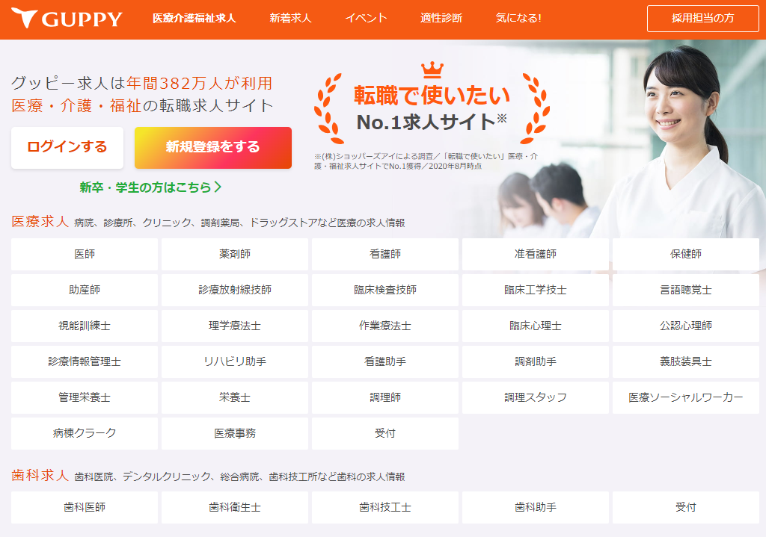
Task: Select 看護師 job category
Action: [x=385, y=254]
